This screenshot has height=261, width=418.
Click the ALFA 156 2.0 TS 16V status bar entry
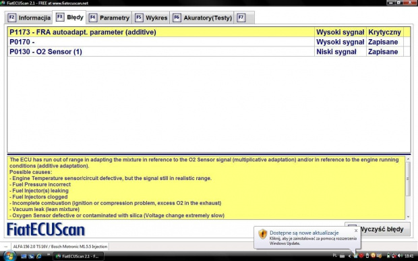[60, 247]
